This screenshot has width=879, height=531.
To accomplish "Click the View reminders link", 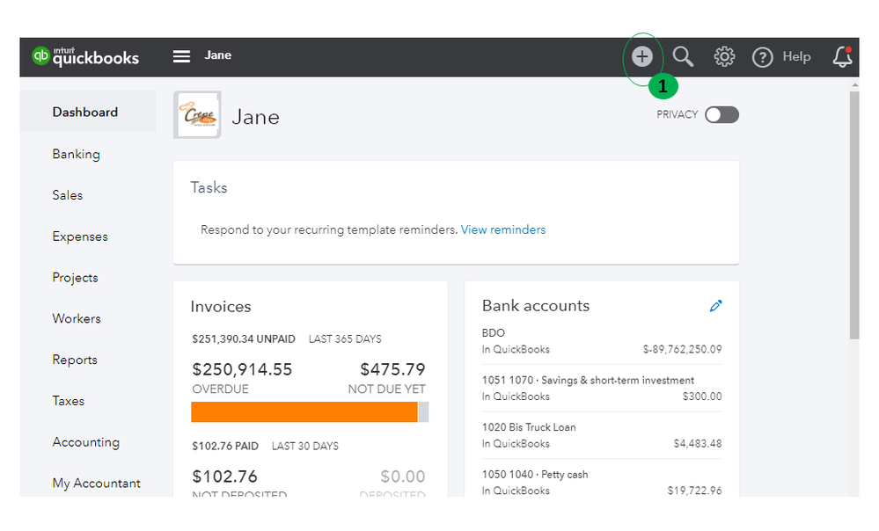I will 502,229.
